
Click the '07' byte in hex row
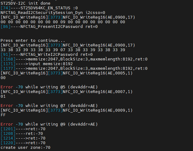coord(63,50)
